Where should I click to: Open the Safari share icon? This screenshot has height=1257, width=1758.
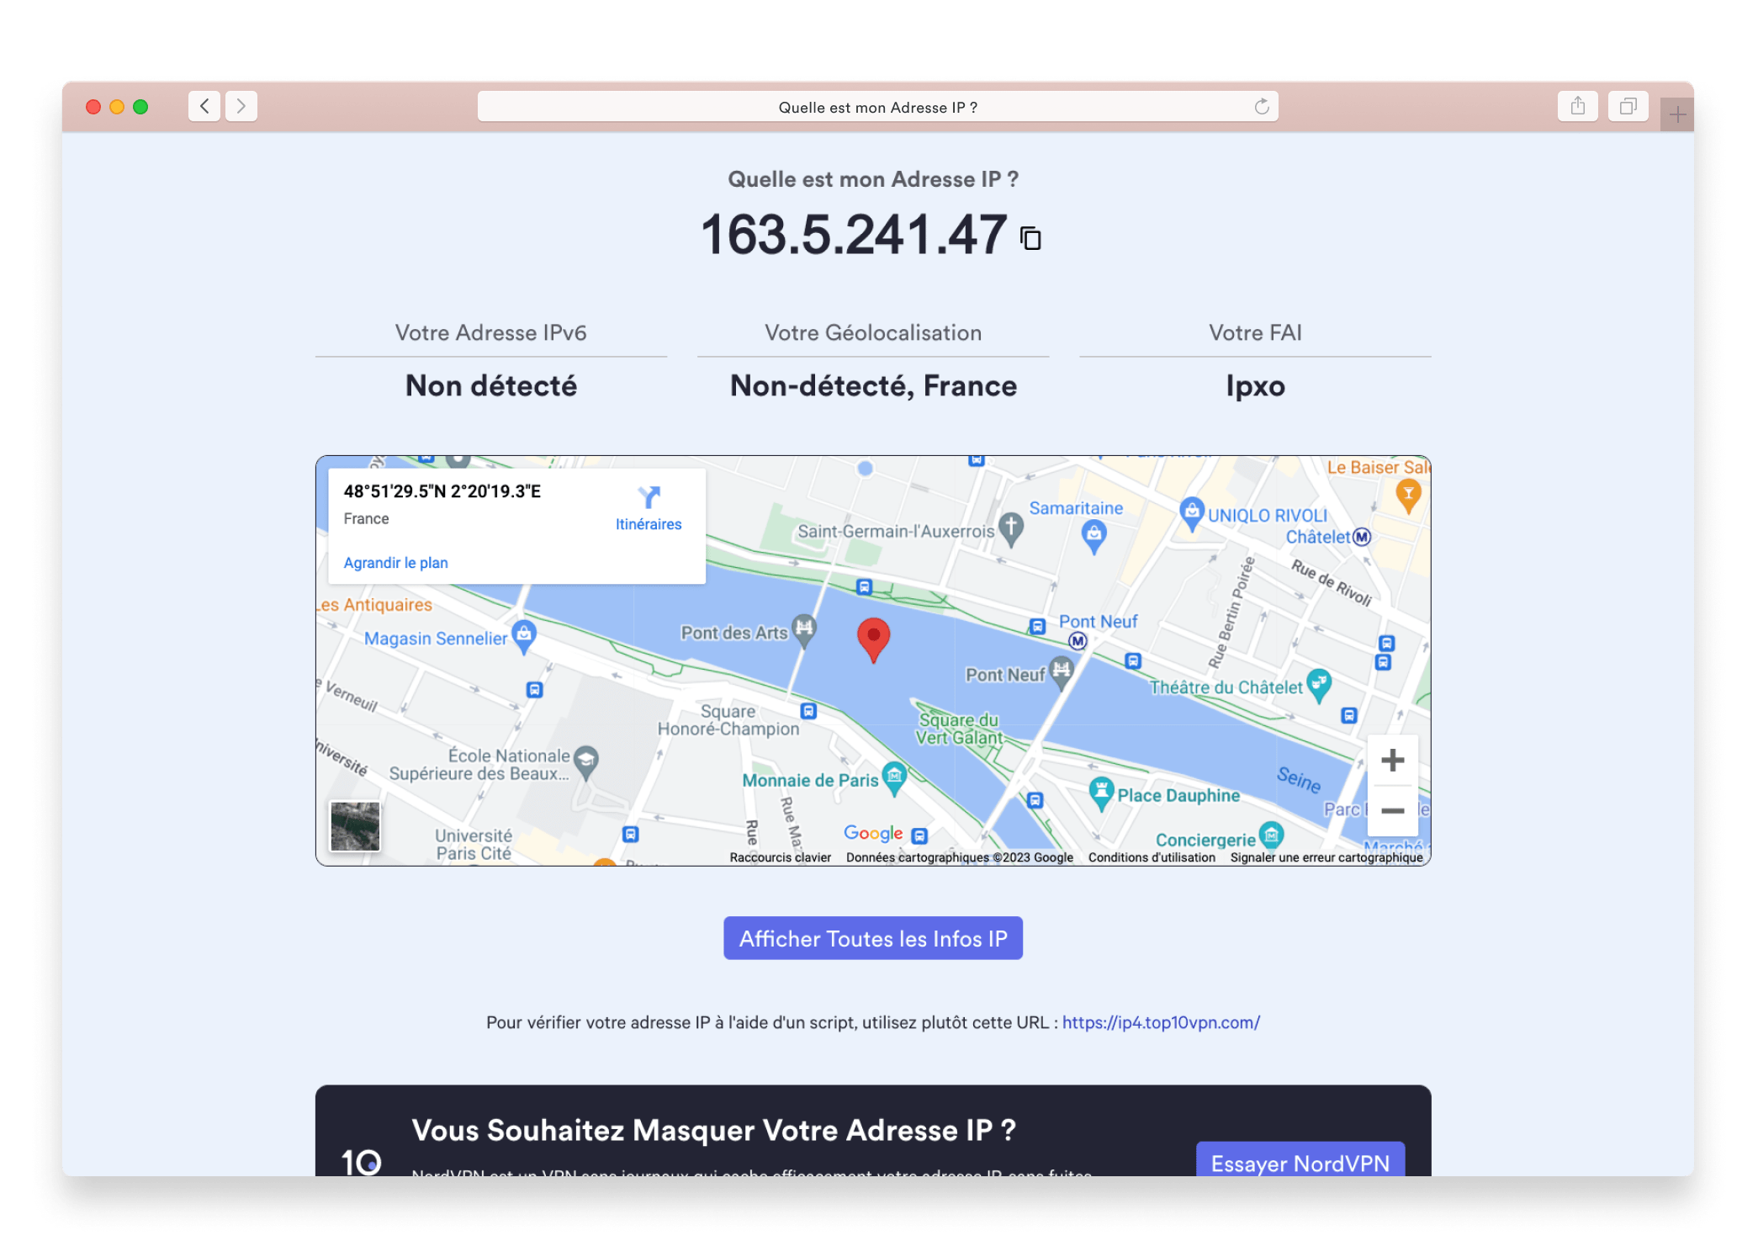(1577, 106)
